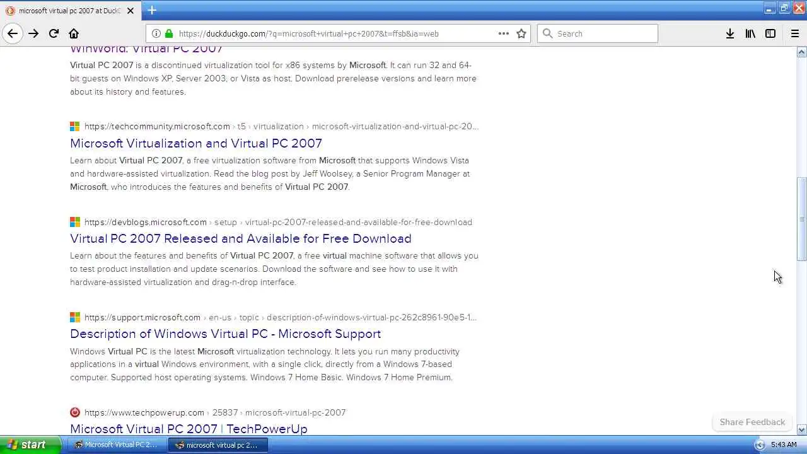Select the microsoft virtual pc 2007 tab
This screenshot has width=807, height=454.
[70, 11]
